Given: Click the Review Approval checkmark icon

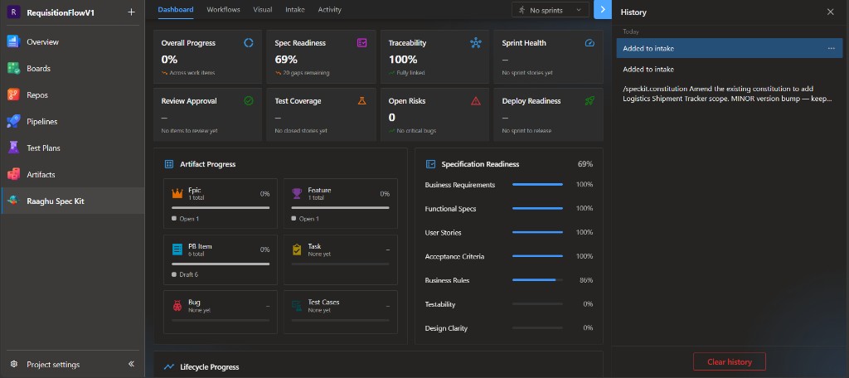Looking at the screenshot, I should pos(249,101).
